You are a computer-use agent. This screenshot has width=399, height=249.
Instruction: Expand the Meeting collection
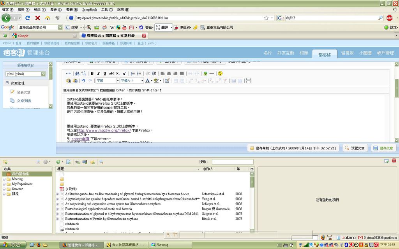[4, 179]
